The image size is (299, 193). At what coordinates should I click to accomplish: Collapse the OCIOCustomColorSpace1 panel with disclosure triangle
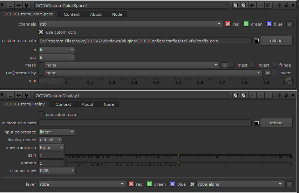(3, 6)
